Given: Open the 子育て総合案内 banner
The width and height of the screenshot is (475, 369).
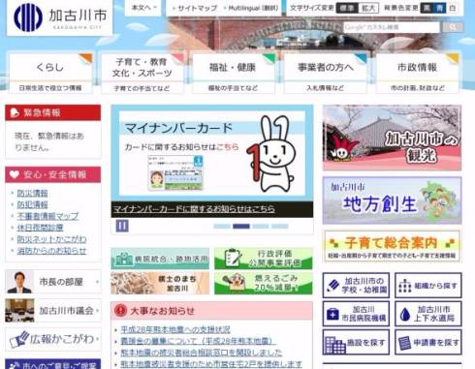Looking at the screenshot, I should click(x=392, y=246).
